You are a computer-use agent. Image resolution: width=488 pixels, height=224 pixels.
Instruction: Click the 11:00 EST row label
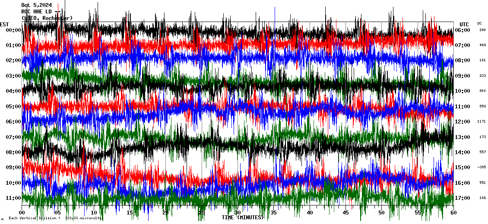[14, 198]
